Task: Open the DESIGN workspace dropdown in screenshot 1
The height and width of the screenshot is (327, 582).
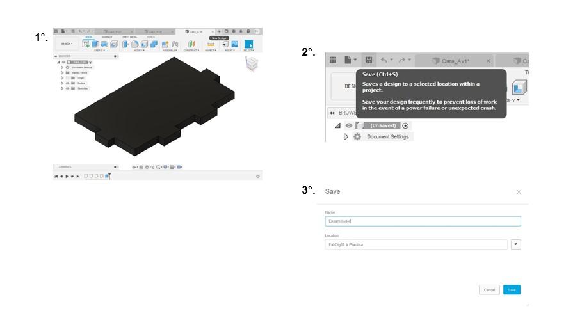Action: coord(67,44)
